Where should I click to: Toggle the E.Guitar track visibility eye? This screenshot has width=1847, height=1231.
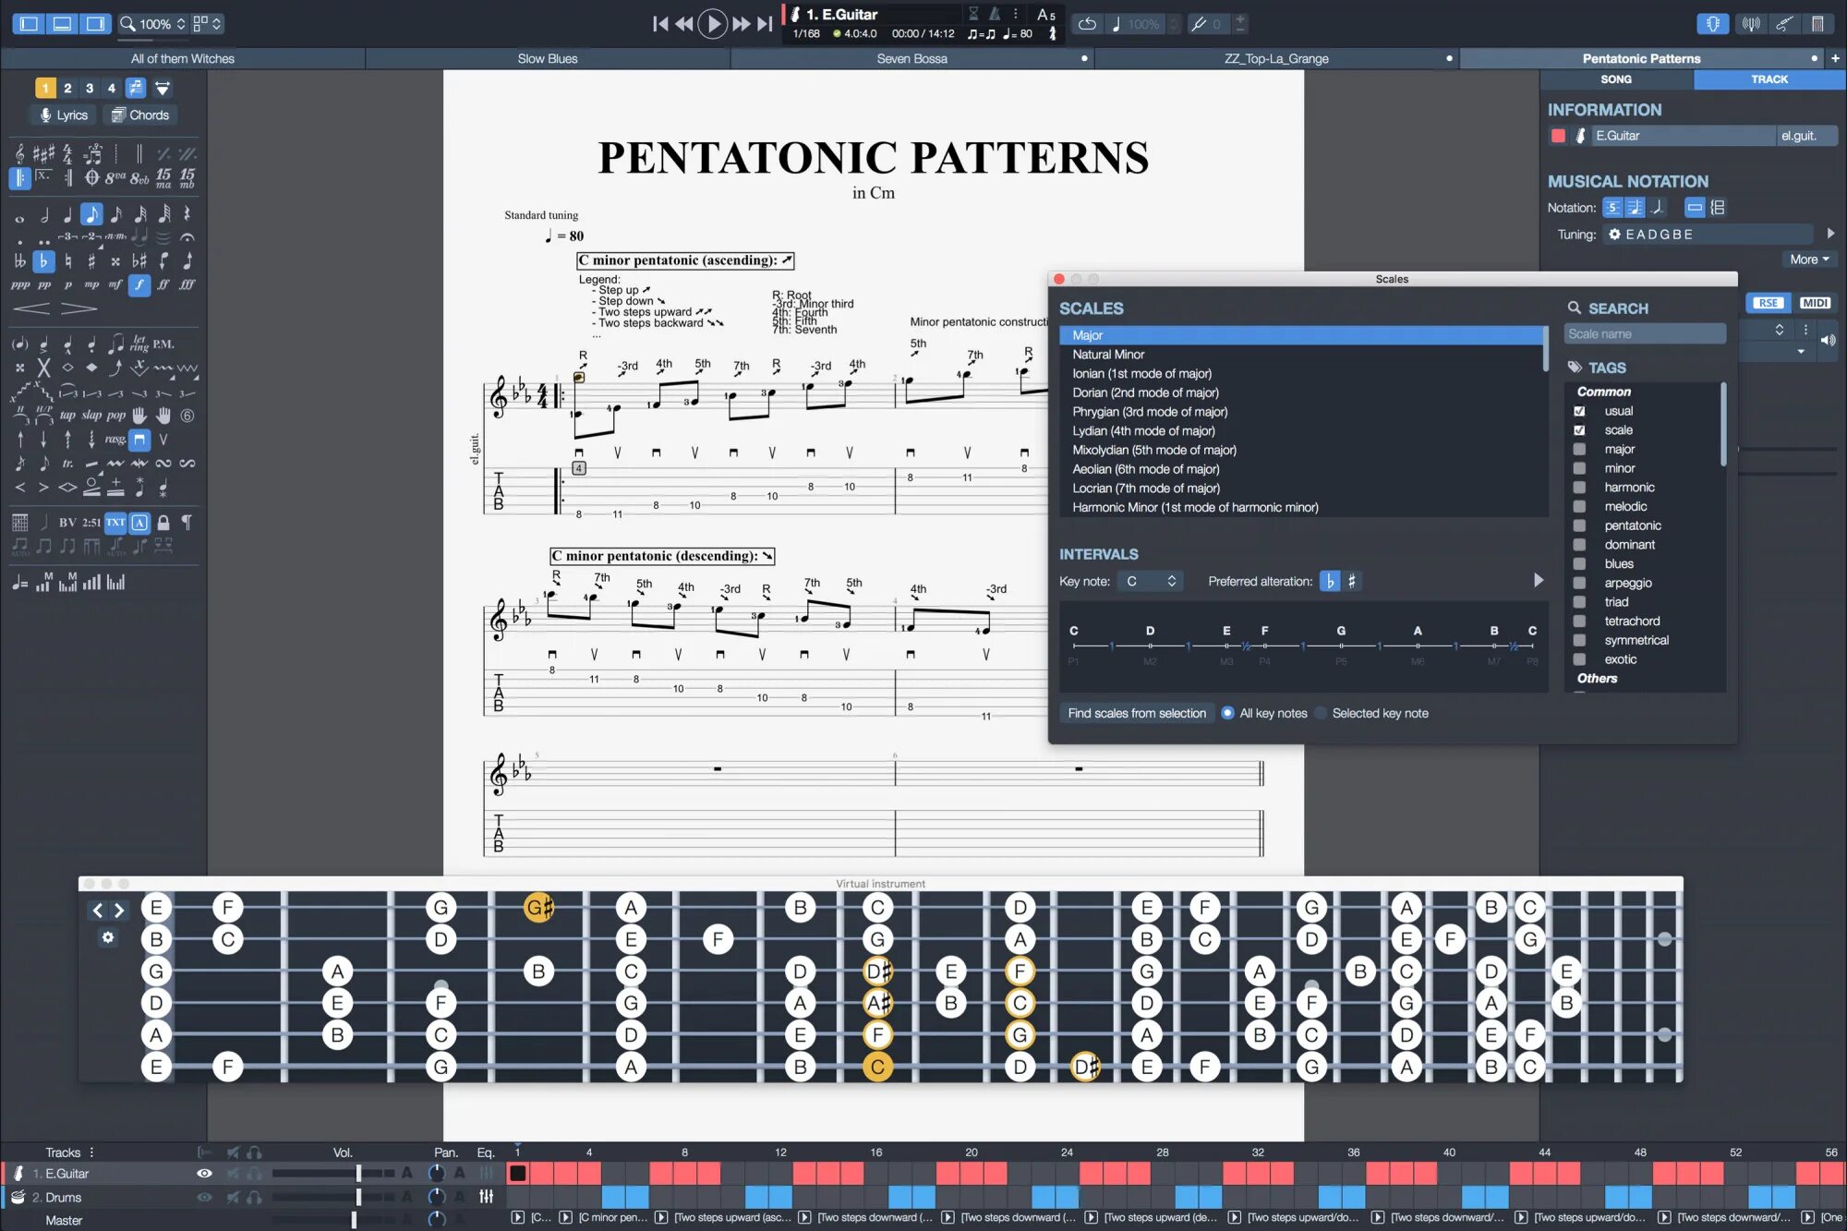[x=205, y=1174]
